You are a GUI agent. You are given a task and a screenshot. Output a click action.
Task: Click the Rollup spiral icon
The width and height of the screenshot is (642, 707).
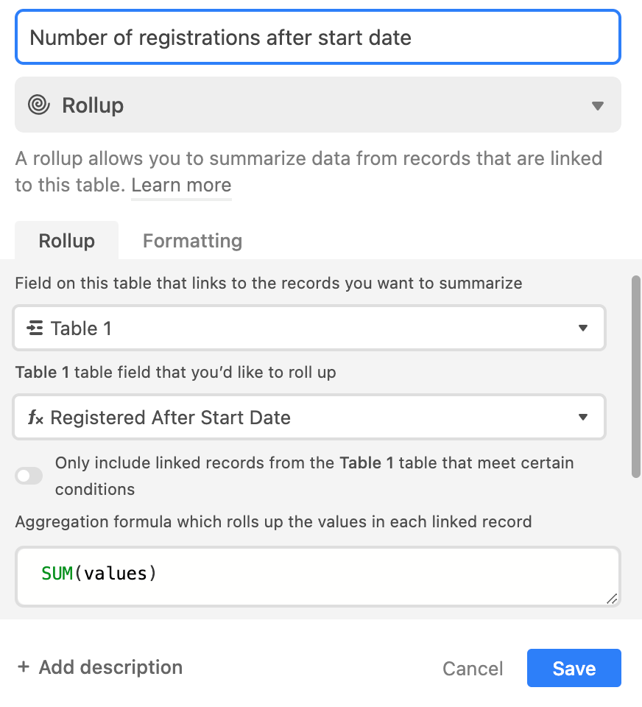[39, 105]
